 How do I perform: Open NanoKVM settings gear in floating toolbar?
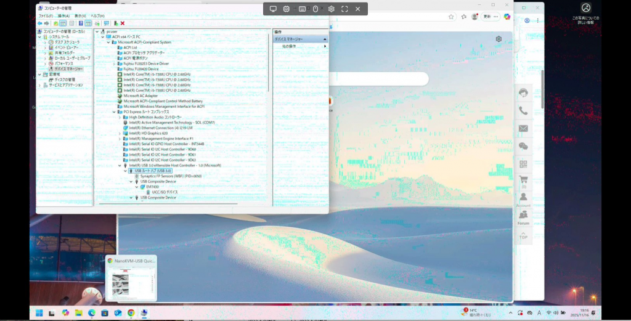(331, 9)
